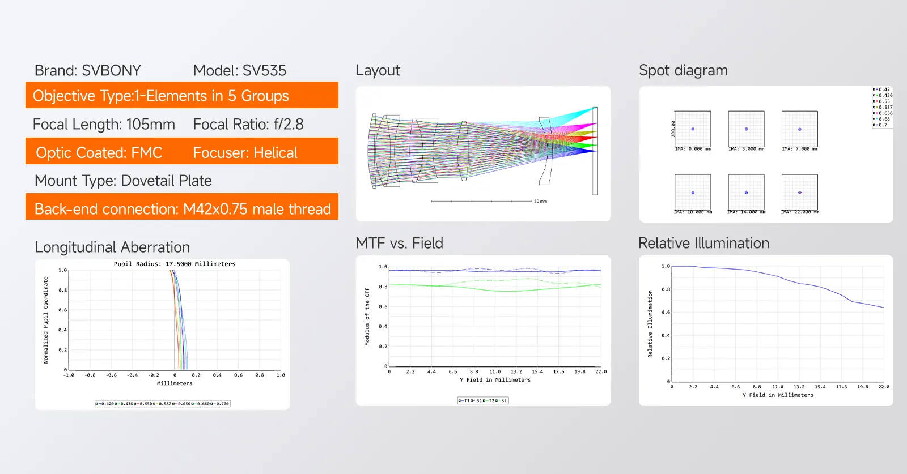
Task: Click the Back-end connection M42x0.75 banner
Action: (181, 208)
